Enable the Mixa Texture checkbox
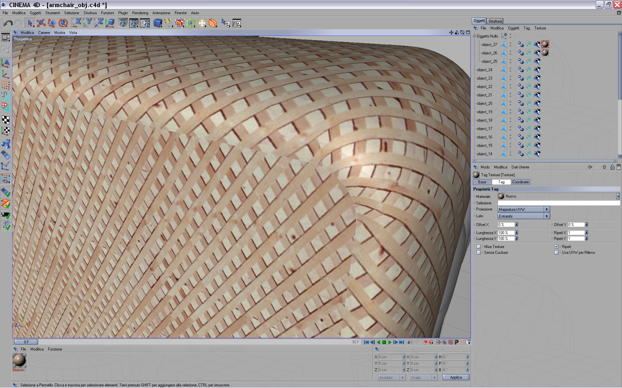Viewport: 622px width, 388px height. [478, 247]
